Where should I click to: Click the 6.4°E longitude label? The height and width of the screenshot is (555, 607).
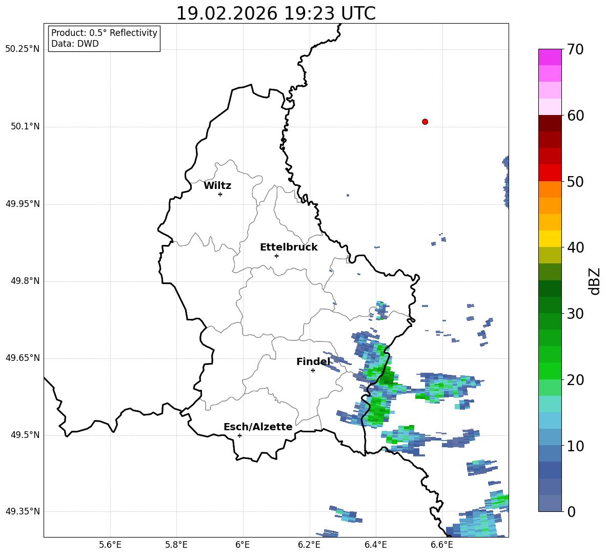[375, 545]
